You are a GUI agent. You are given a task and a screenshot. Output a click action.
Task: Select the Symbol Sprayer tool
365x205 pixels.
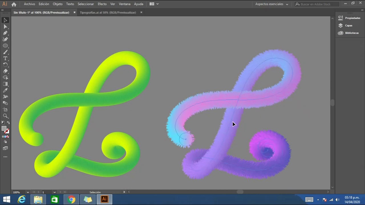(5, 97)
